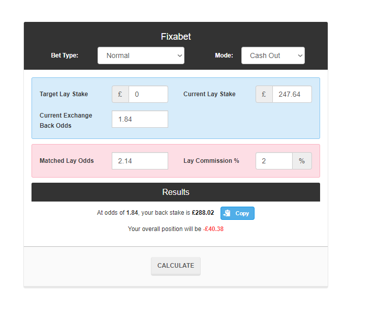Click the back stake value £288.02
The height and width of the screenshot is (314, 377).
[x=203, y=213]
